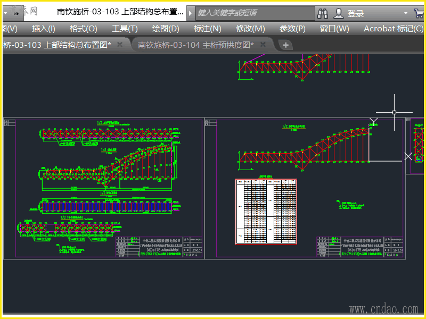
Task: Open the 窗口(W) menu
Action: (334, 29)
